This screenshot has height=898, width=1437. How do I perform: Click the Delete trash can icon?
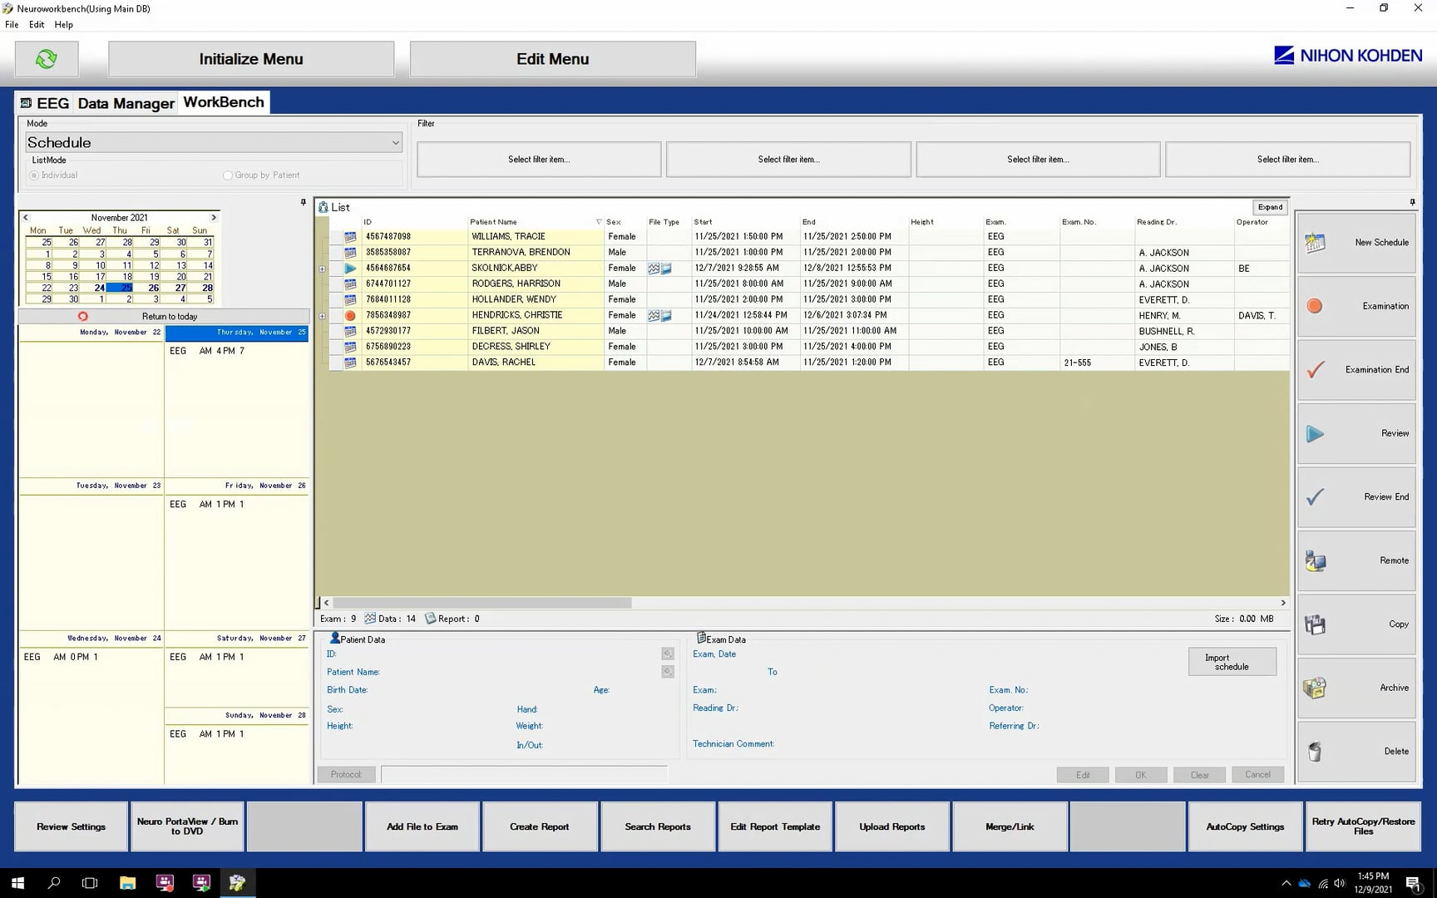1315,752
